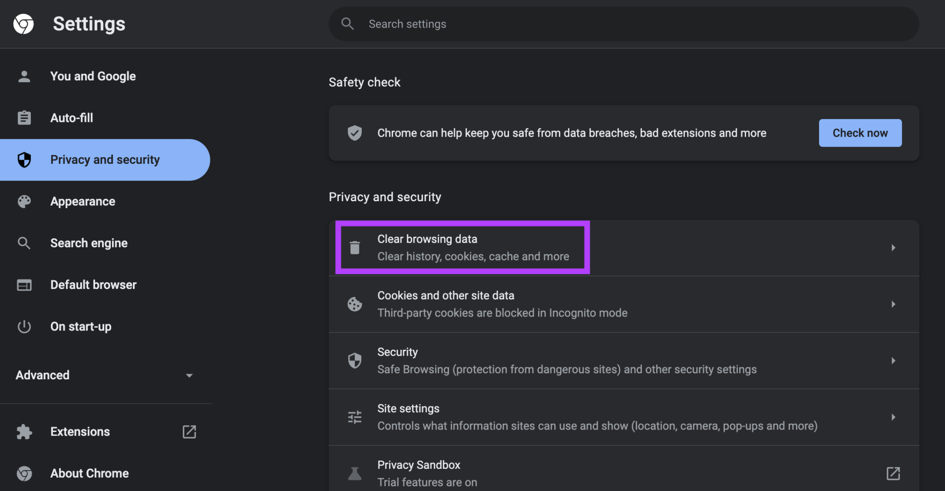Click the sliders icon next to Site settings

(x=354, y=417)
